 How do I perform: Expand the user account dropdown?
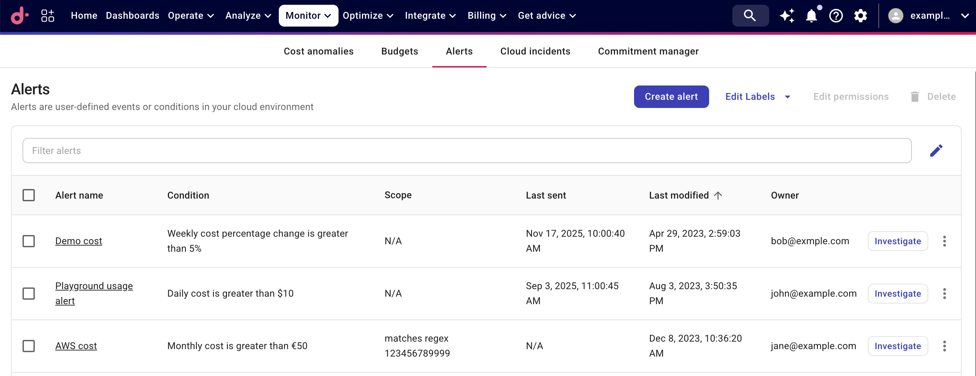[x=965, y=16]
